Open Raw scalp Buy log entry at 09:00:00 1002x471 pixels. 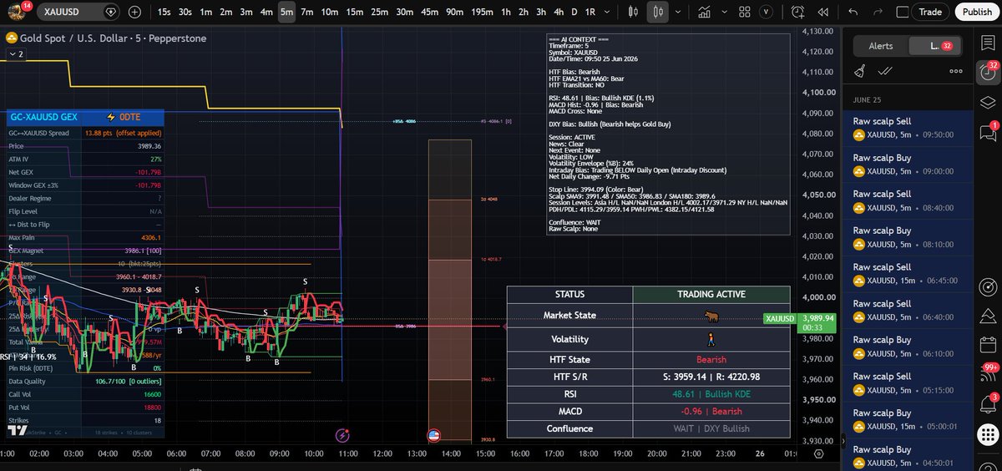click(907, 164)
